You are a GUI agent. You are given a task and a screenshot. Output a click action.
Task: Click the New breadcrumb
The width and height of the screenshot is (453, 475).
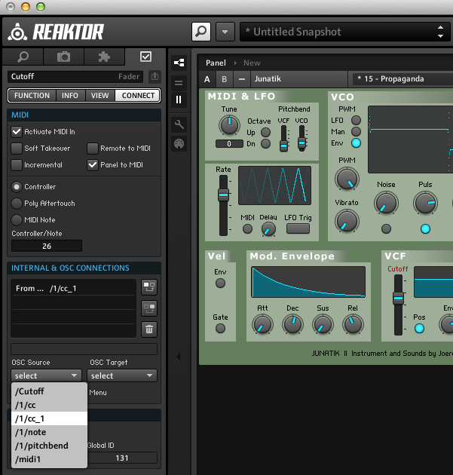click(252, 63)
